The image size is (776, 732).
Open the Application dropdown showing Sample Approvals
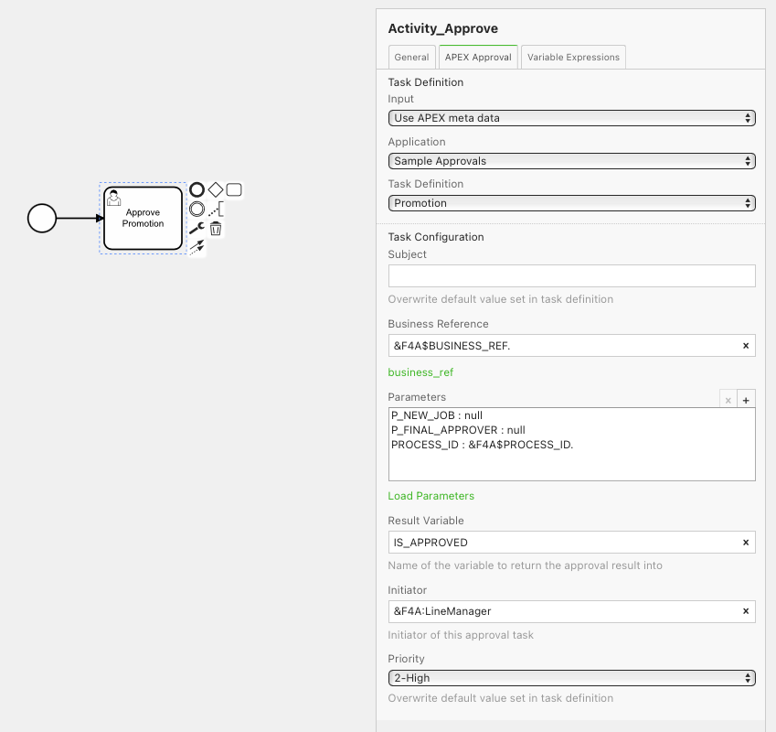pos(571,161)
